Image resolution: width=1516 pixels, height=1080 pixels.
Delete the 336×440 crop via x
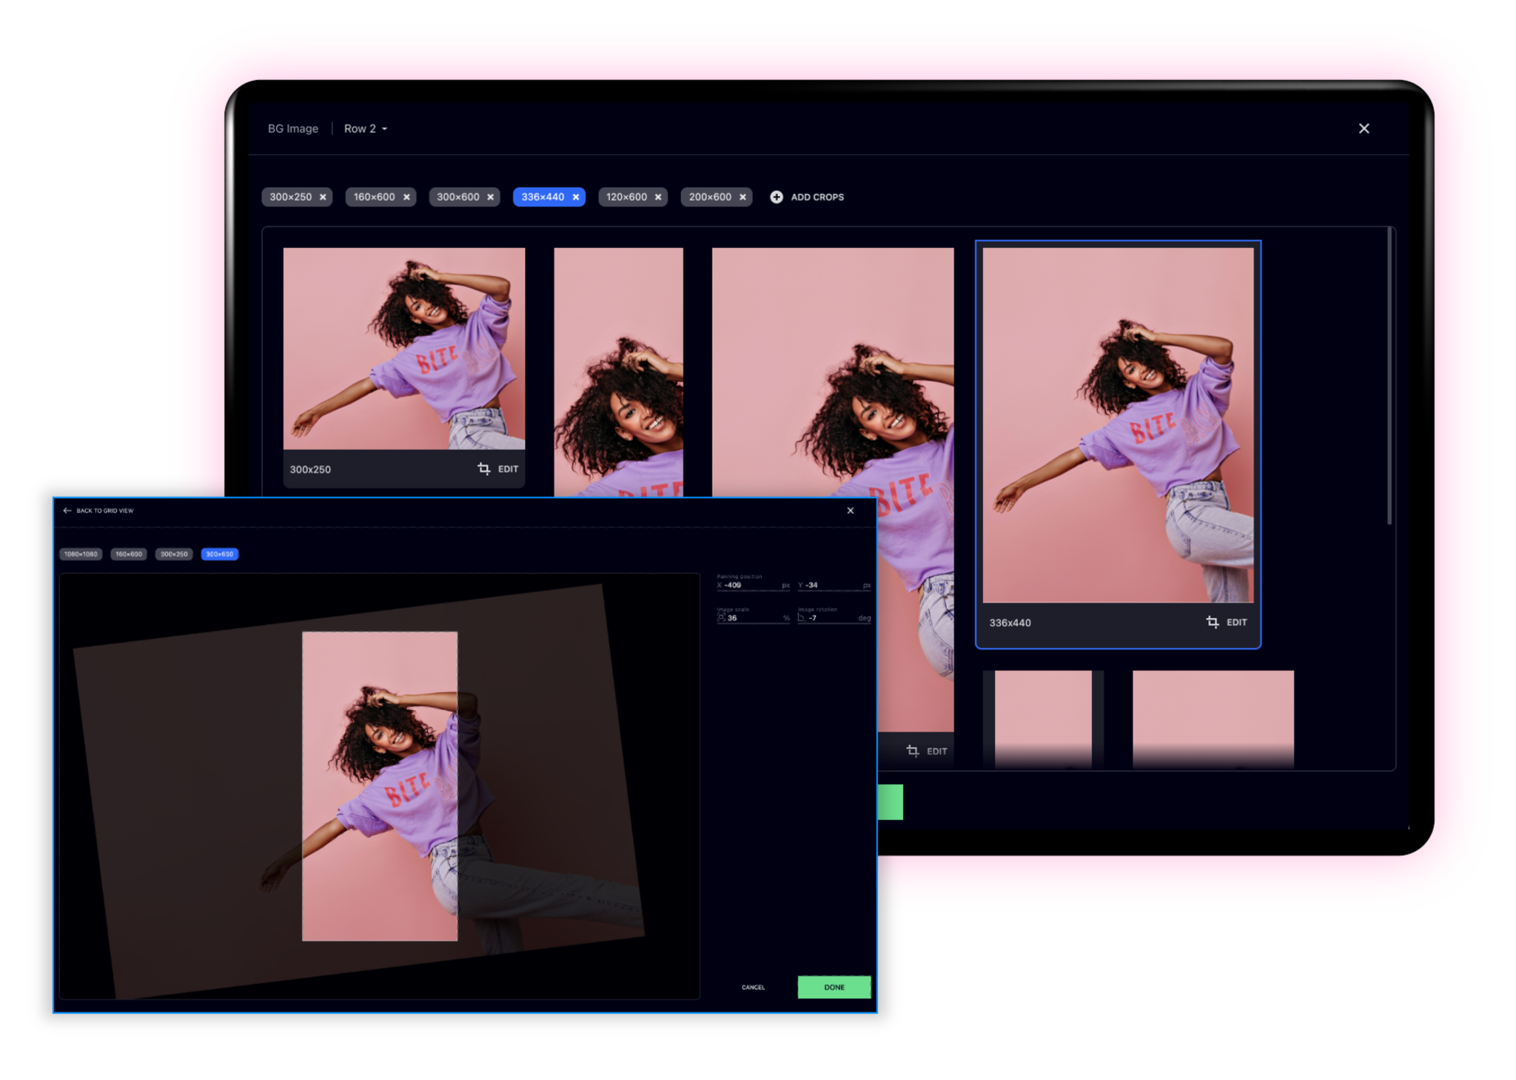(576, 197)
